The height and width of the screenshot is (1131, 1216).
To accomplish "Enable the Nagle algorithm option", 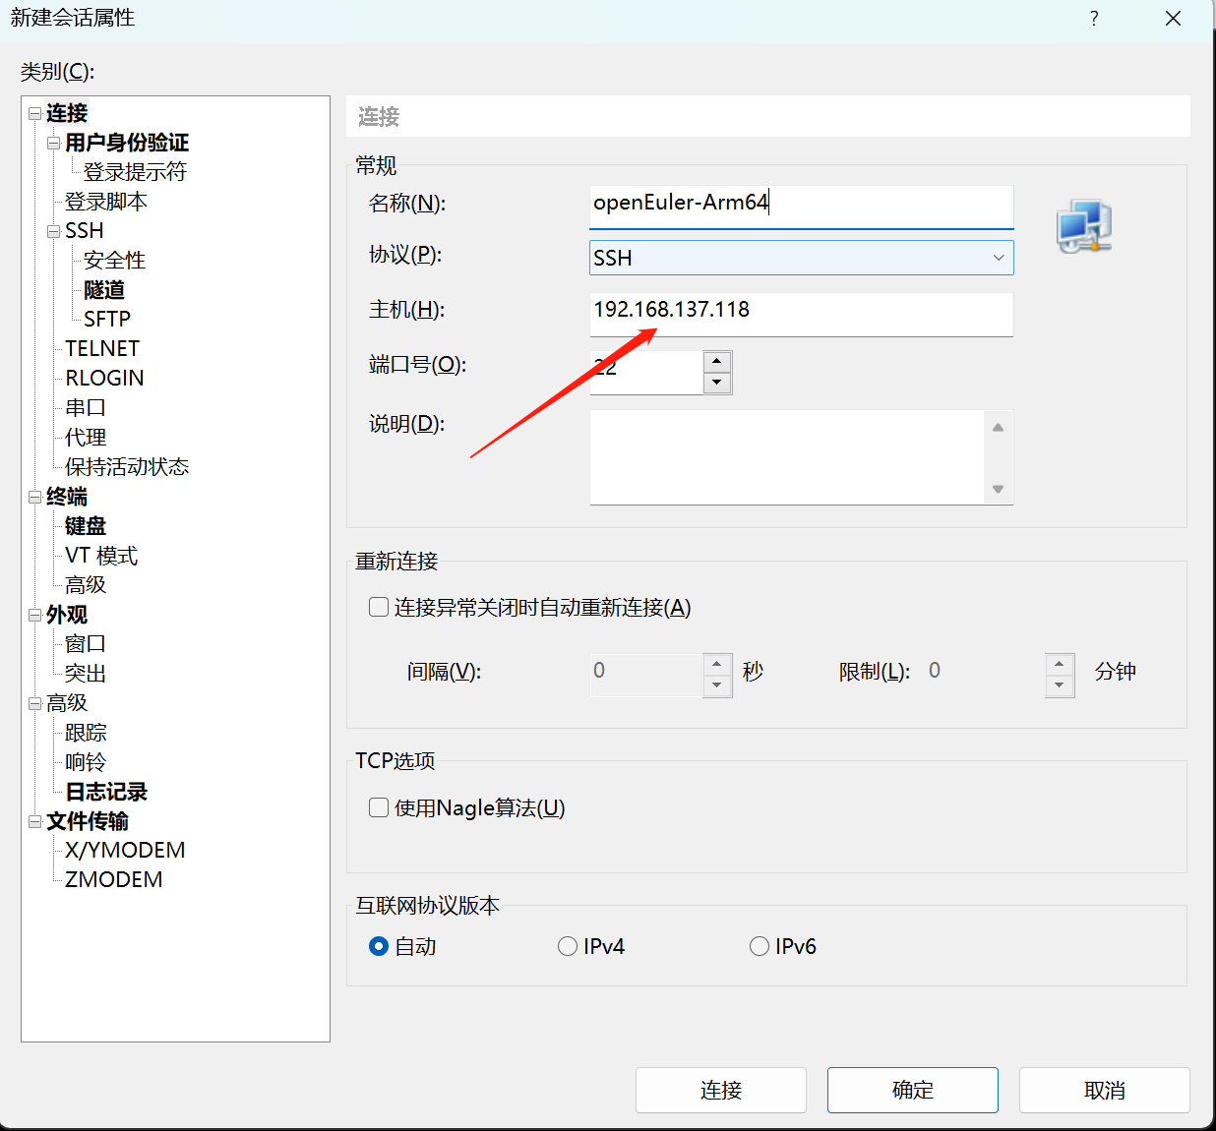I will 379,806.
